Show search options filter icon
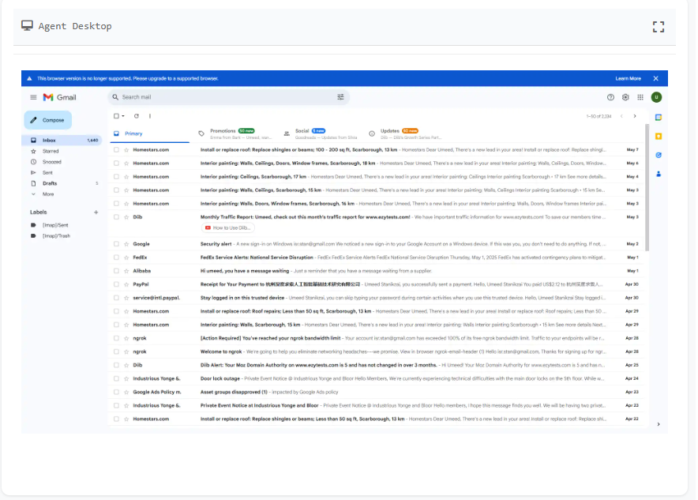This screenshot has width=698, height=500. point(340,97)
